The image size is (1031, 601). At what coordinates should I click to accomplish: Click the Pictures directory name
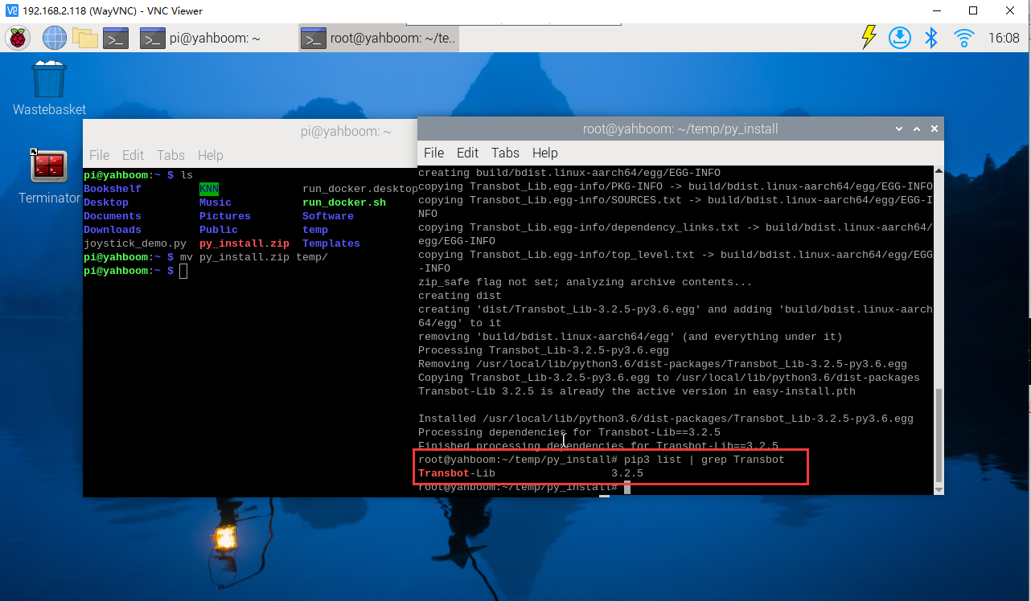(225, 216)
